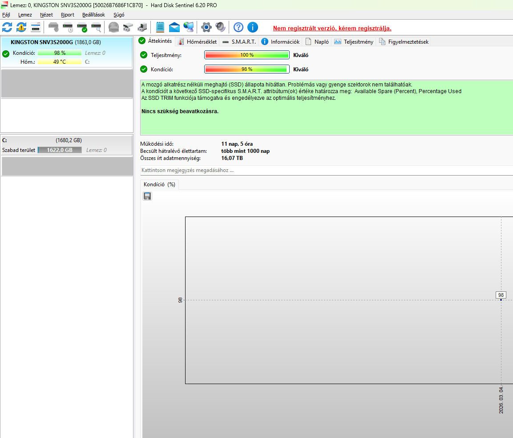
Task: Click the blue envelope e-mail icon
Action: pos(174,27)
